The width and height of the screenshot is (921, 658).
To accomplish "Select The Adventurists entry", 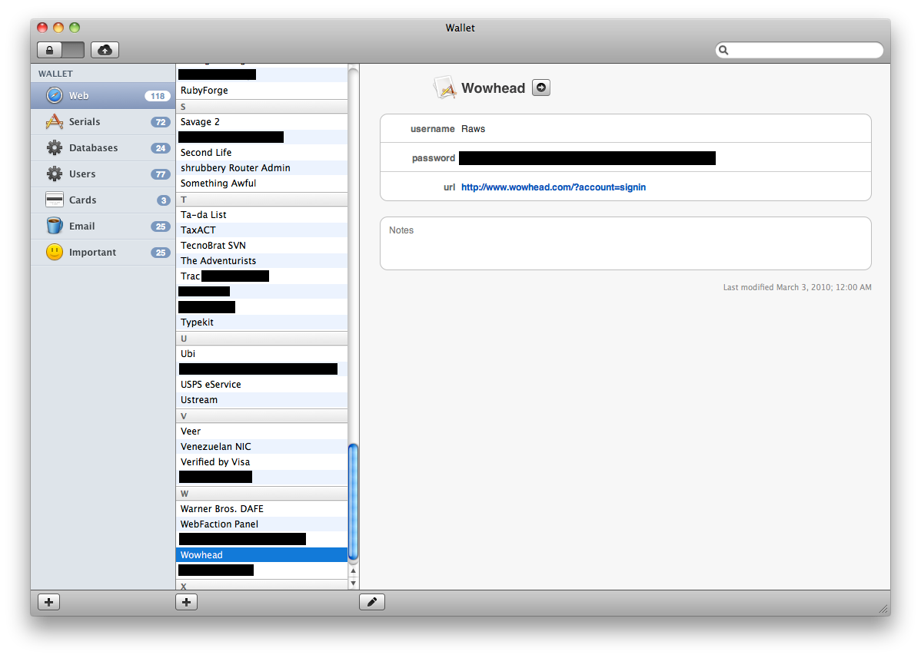I will tap(262, 260).
